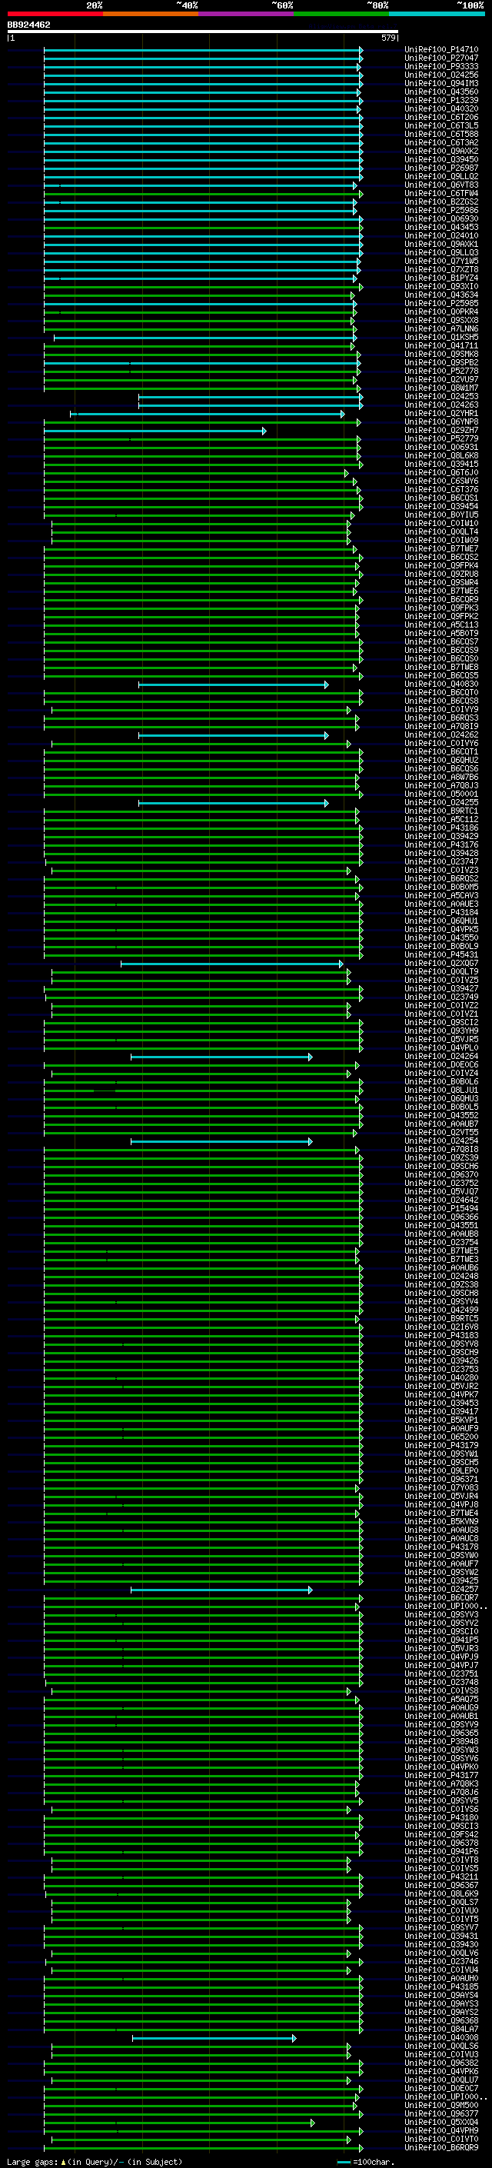
Task: Click the green ~80% identity legend segment
Action: (341, 14)
